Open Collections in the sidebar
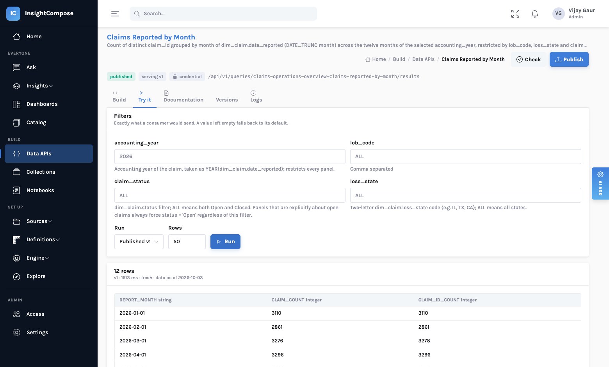609x367 pixels. point(49,172)
